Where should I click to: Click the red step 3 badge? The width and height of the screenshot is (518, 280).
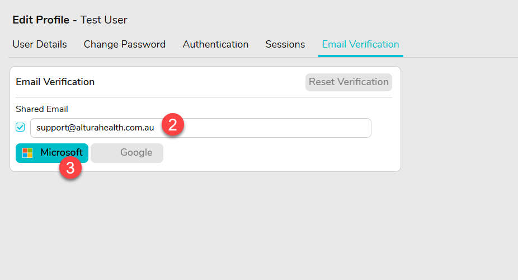pyautogui.click(x=70, y=168)
